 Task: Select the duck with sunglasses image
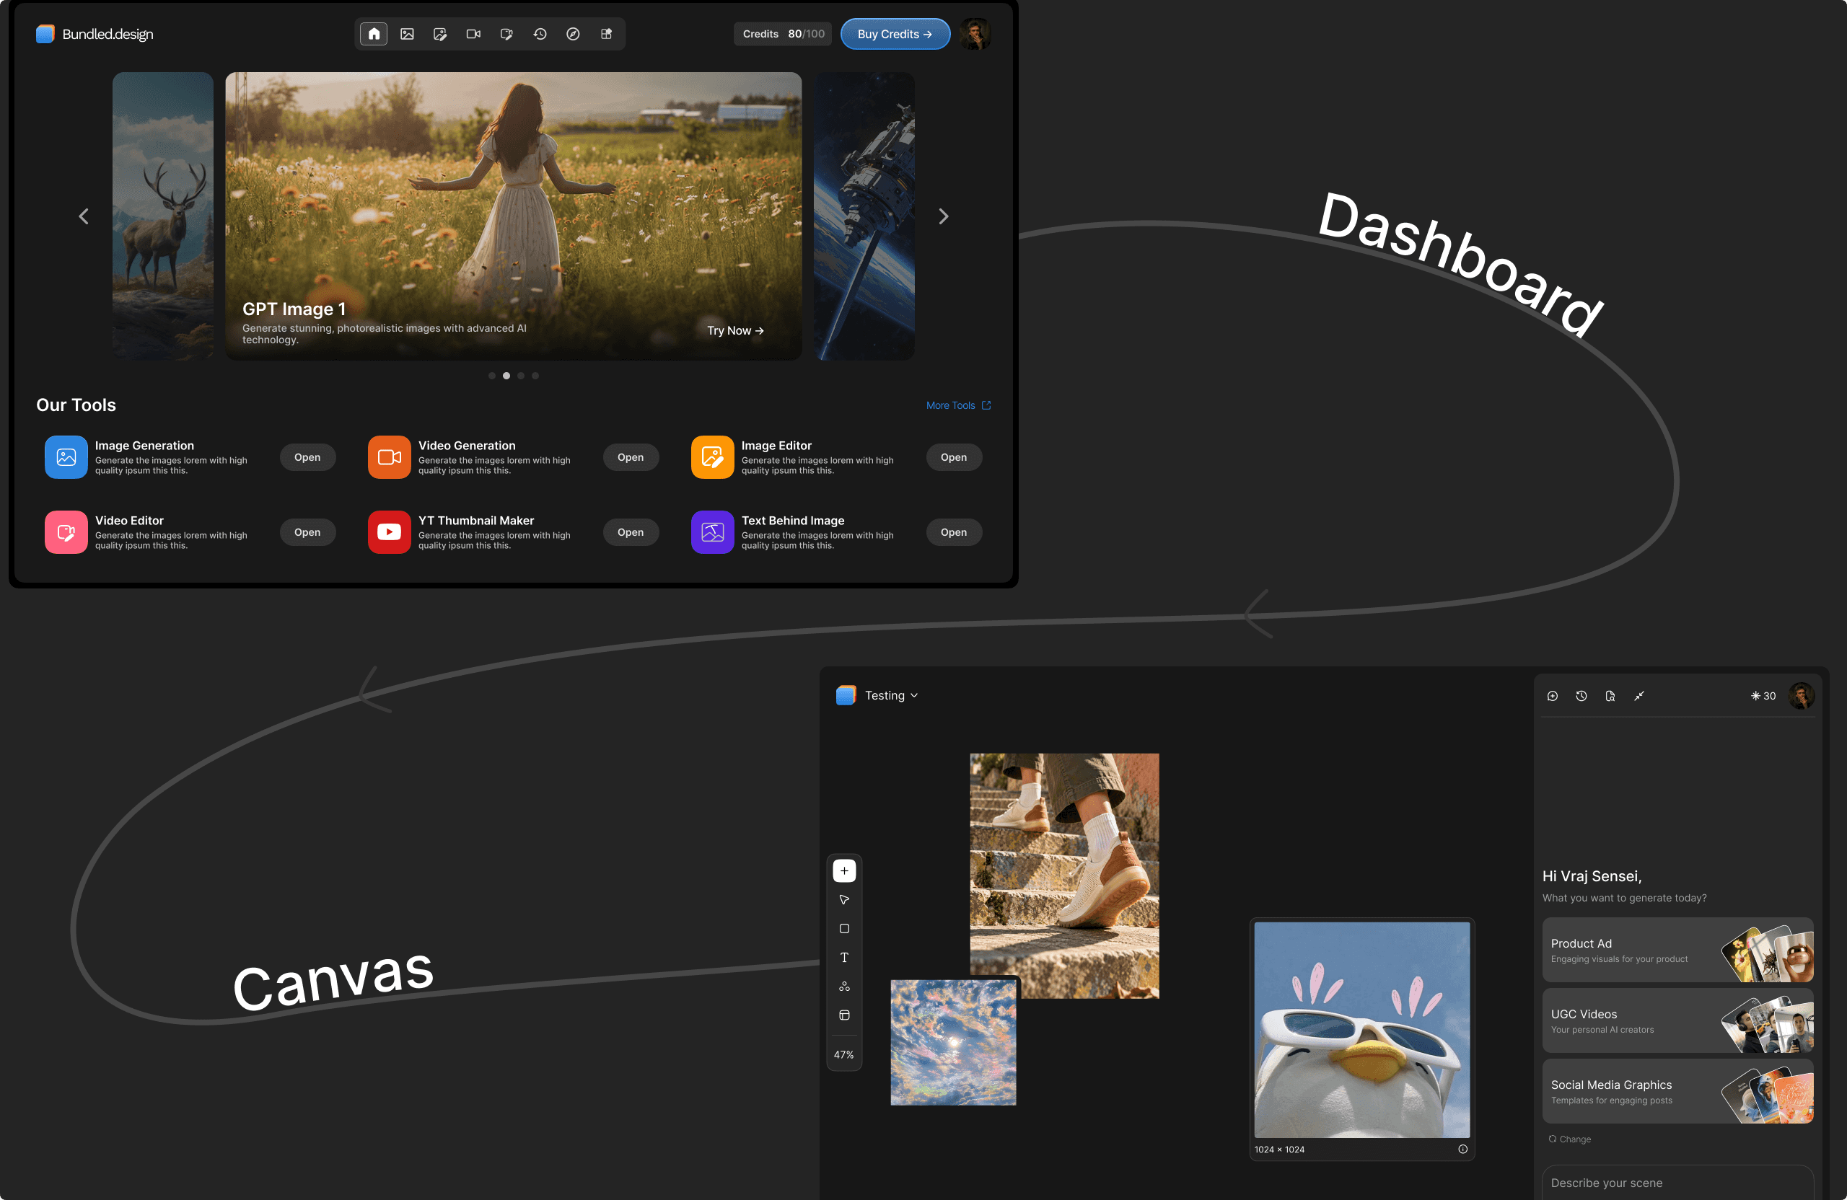point(1362,1029)
